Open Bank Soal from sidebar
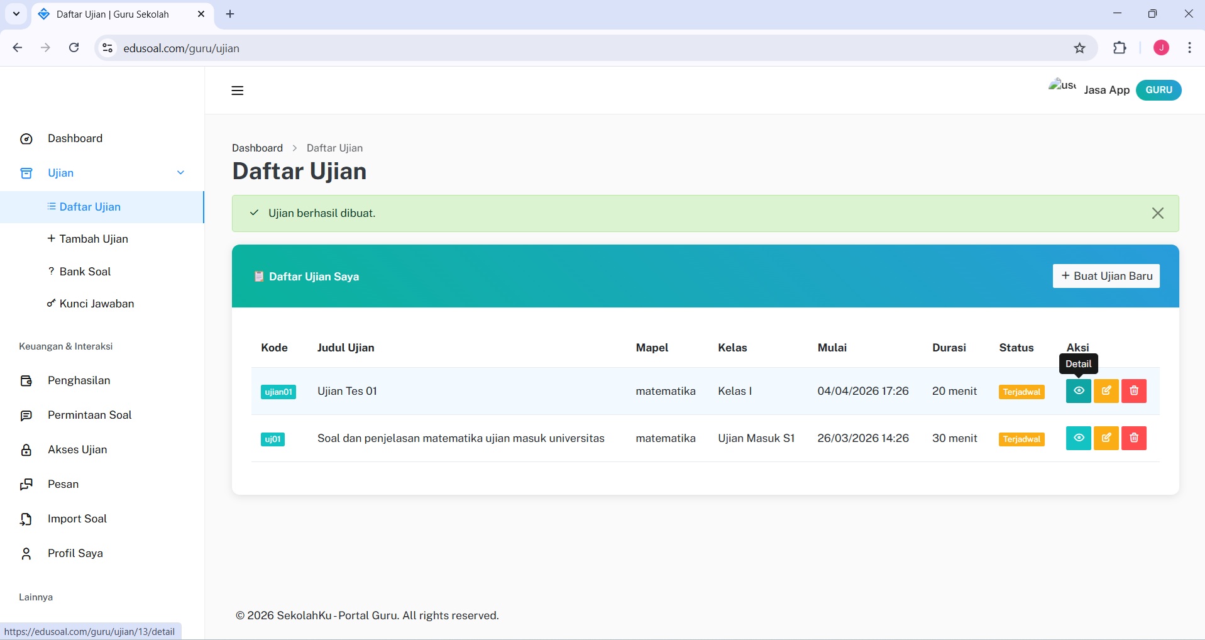The width and height of the screenshot is (1205, 640). pos(85,272)
